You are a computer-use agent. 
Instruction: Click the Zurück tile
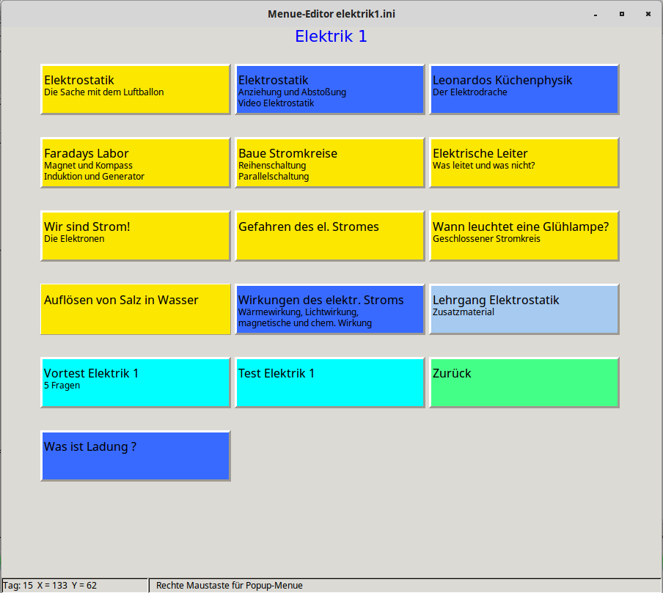click(x=524, y=382)
